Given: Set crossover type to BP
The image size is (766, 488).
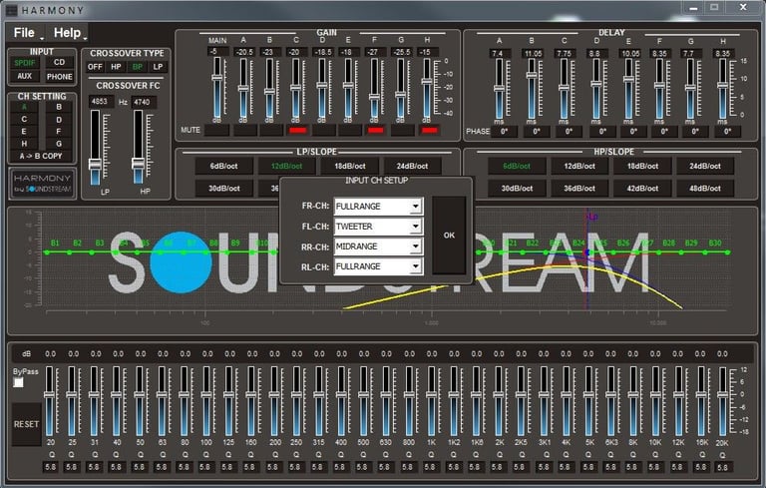Looking at the screenshot, I should click(x=138, y=67).
